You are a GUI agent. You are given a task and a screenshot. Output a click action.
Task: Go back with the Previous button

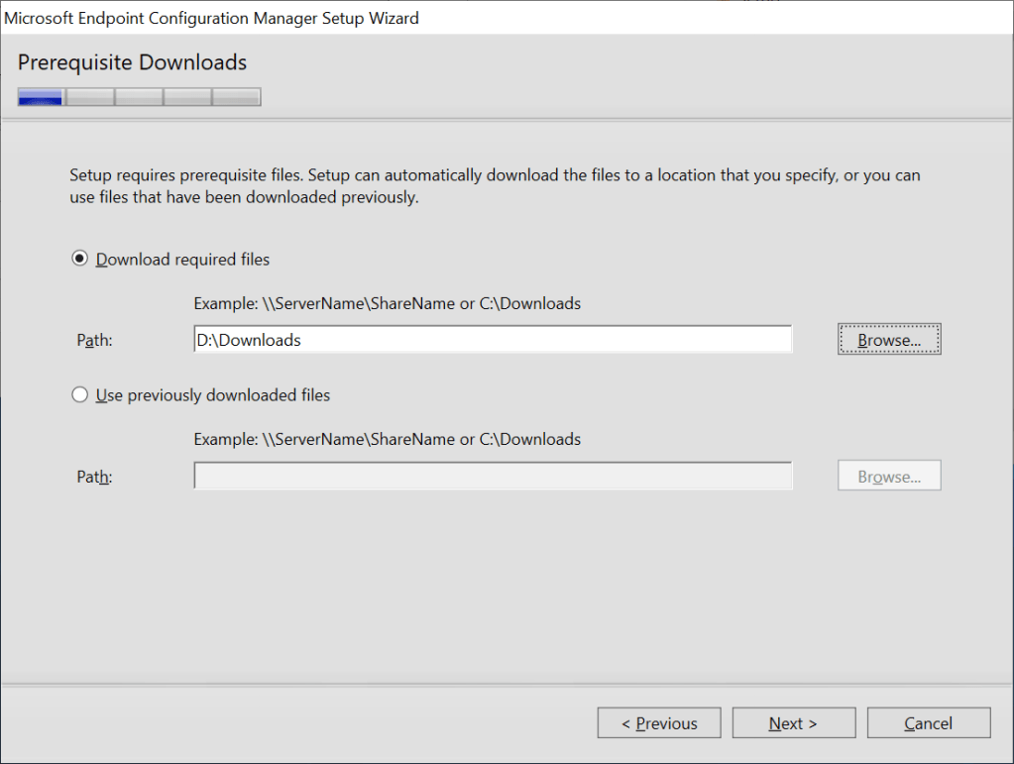click(x=658, y=723)
